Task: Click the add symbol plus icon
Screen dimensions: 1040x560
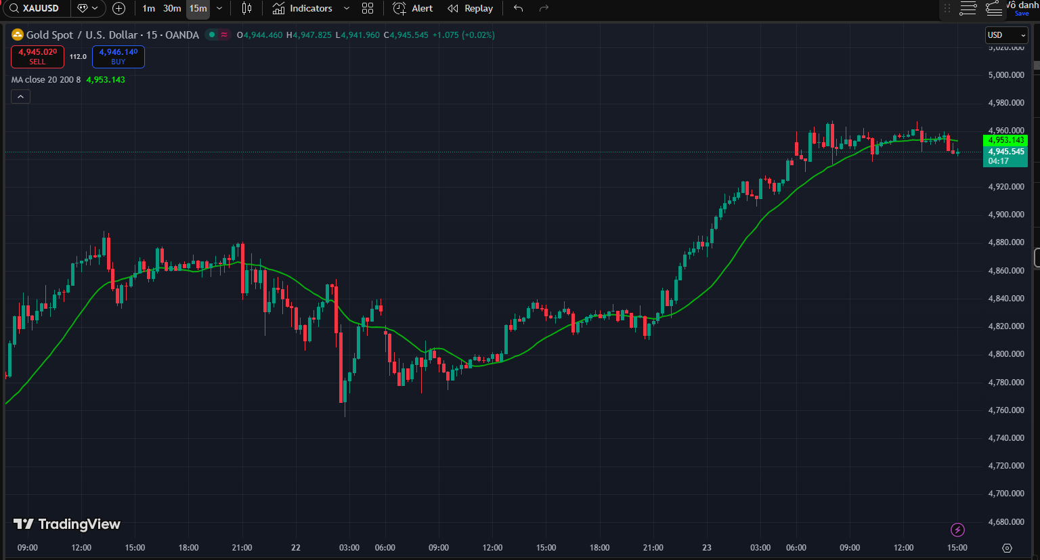Action: tap(118, 8)
